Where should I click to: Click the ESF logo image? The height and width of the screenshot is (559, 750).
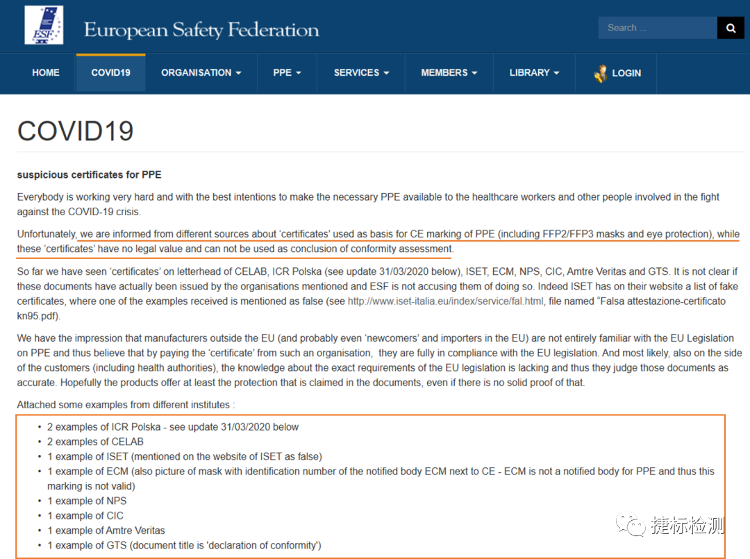44,25
